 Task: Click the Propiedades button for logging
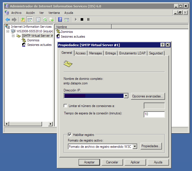151,146
